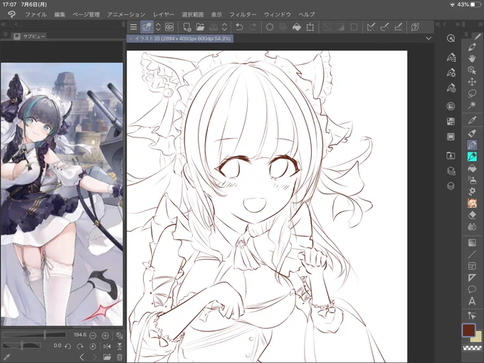Select the Text tool
Screen dimensions: 484x363
472,301
